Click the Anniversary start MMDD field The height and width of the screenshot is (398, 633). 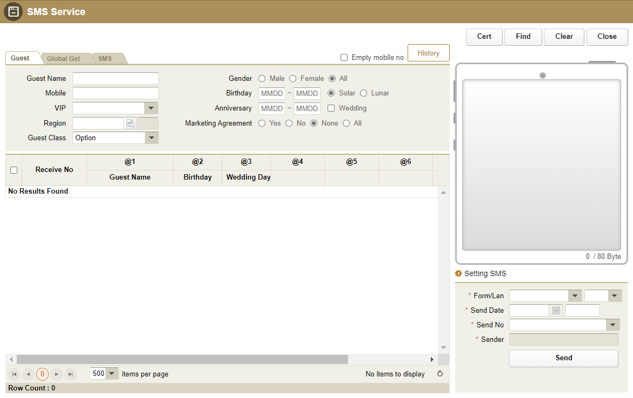(x=272, y=108)
